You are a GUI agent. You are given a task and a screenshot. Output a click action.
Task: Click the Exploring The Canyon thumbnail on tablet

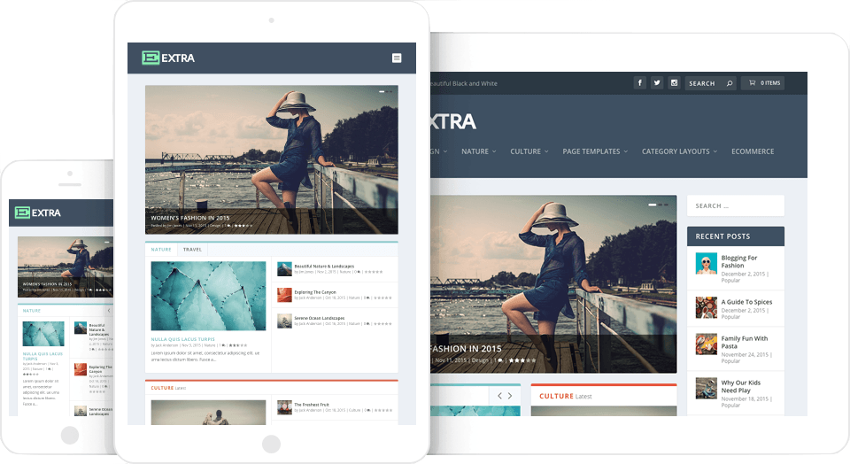click(284, 295)
